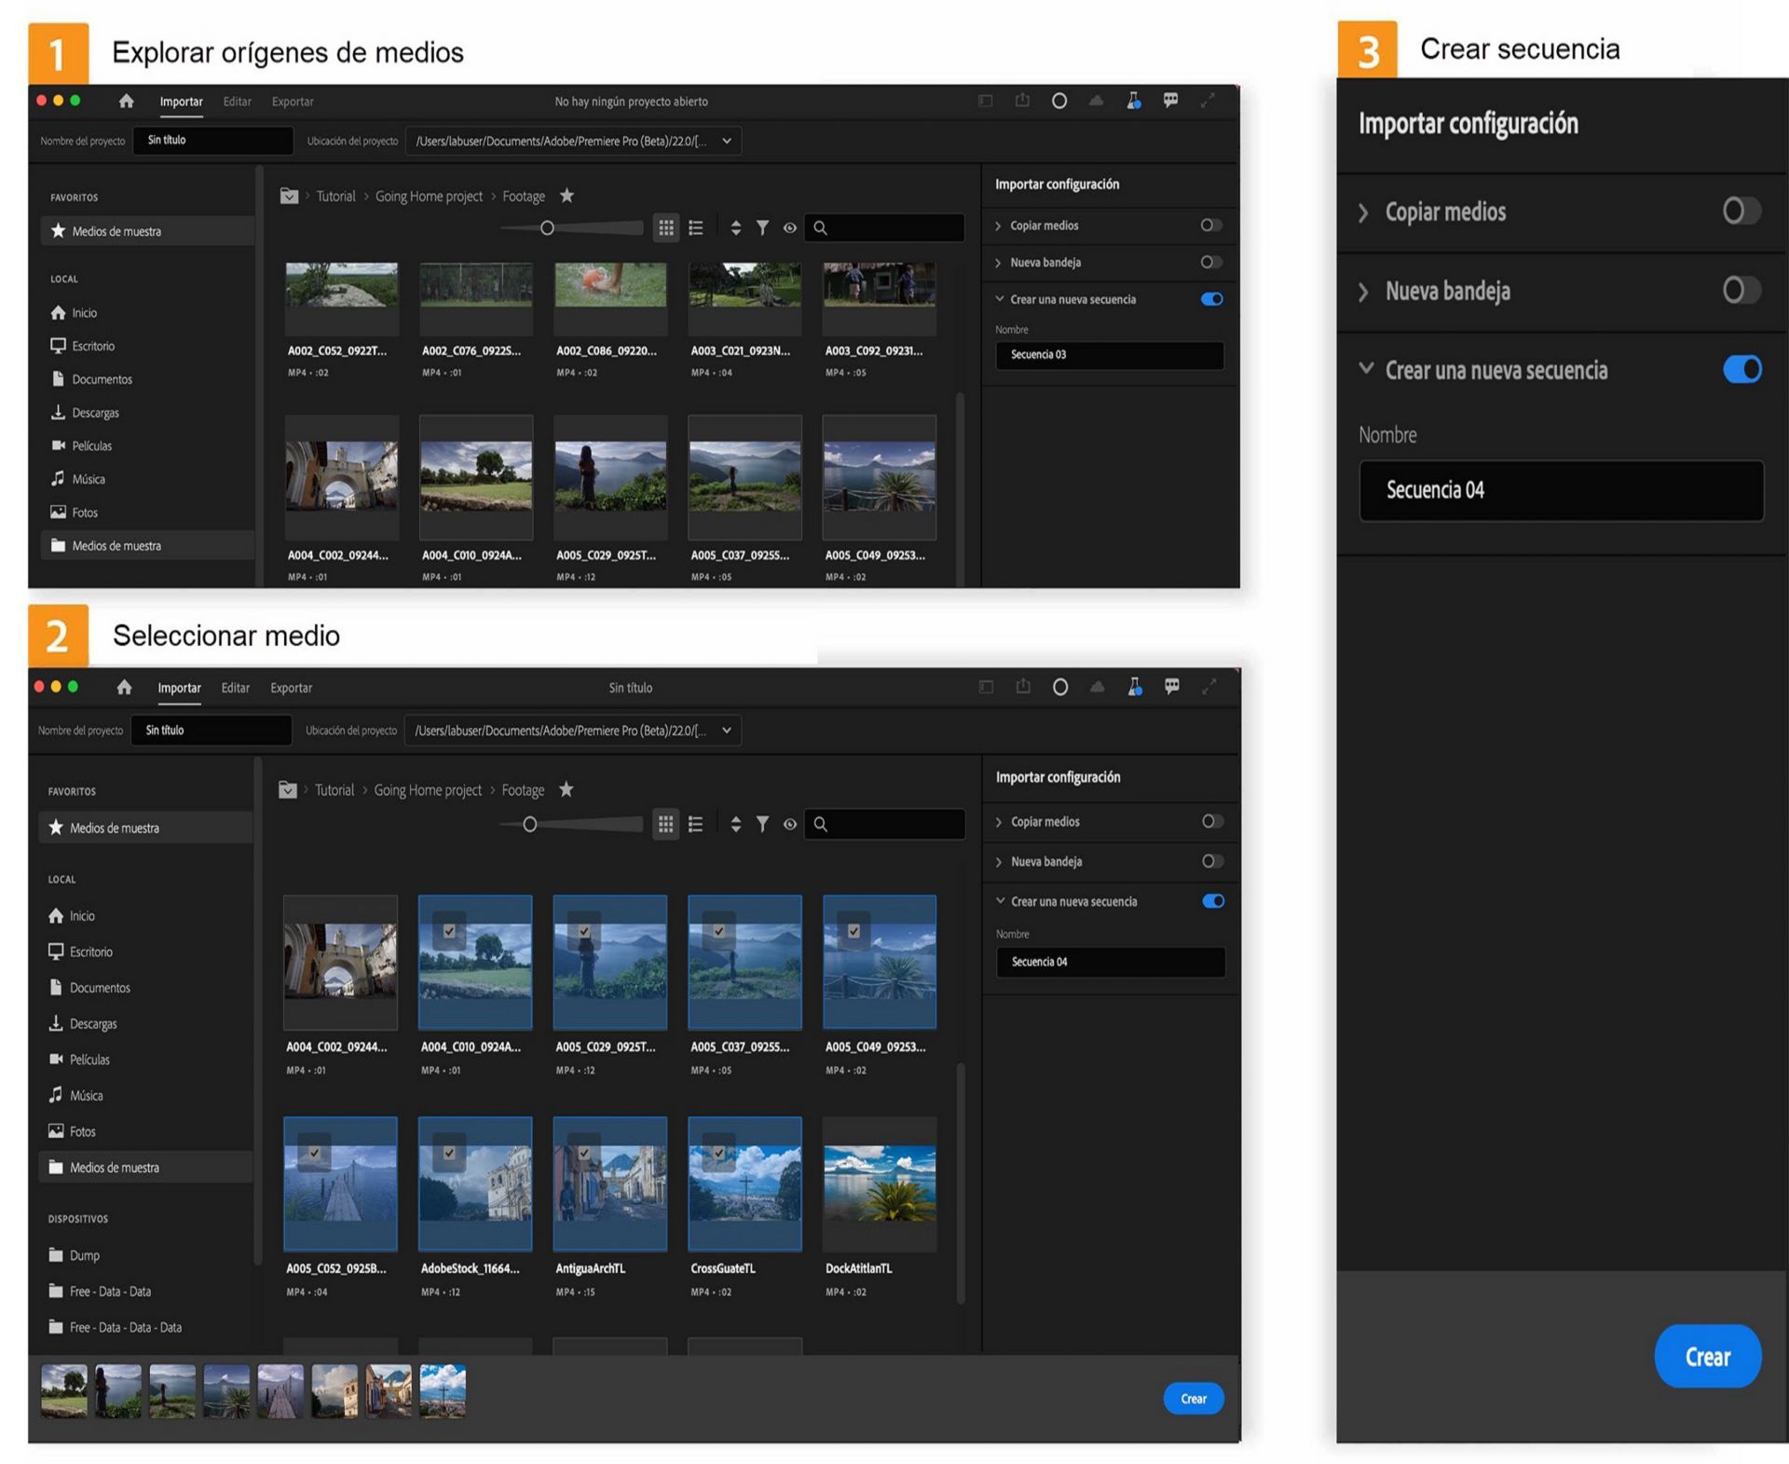Star the Footage folder as favorite
The height and width of the screenshot is (1464, 1789).
point(566,196)
